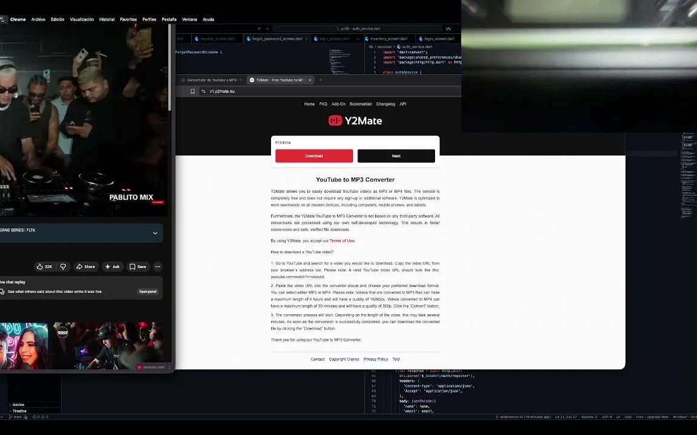
Task: Open the Bookmarklet link in Y2Mate navigation
Action: (361, 104)
